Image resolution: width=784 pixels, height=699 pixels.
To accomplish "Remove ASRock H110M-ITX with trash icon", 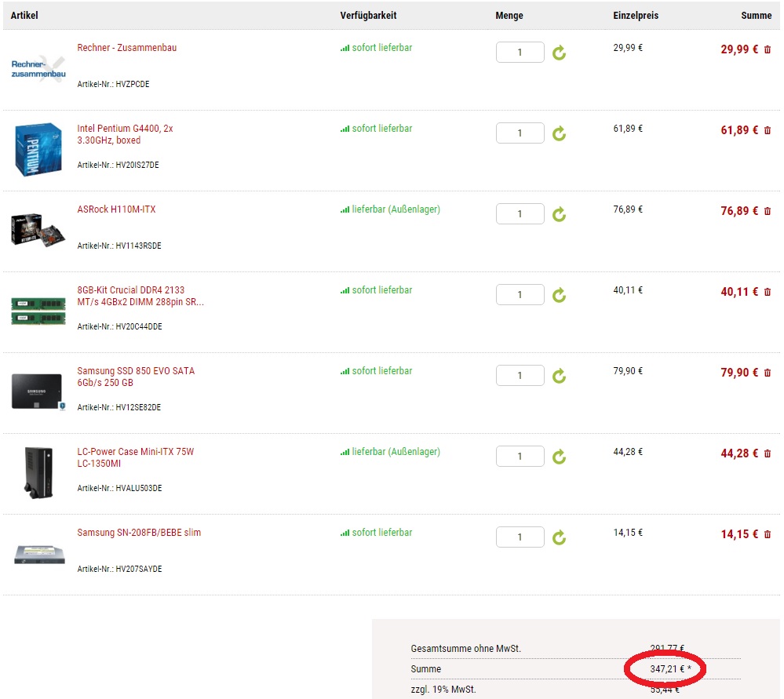I will tap(768, 211).
